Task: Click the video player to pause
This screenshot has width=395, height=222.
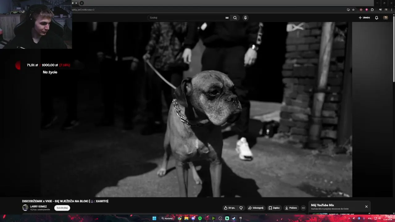Action: click(196, 109)
